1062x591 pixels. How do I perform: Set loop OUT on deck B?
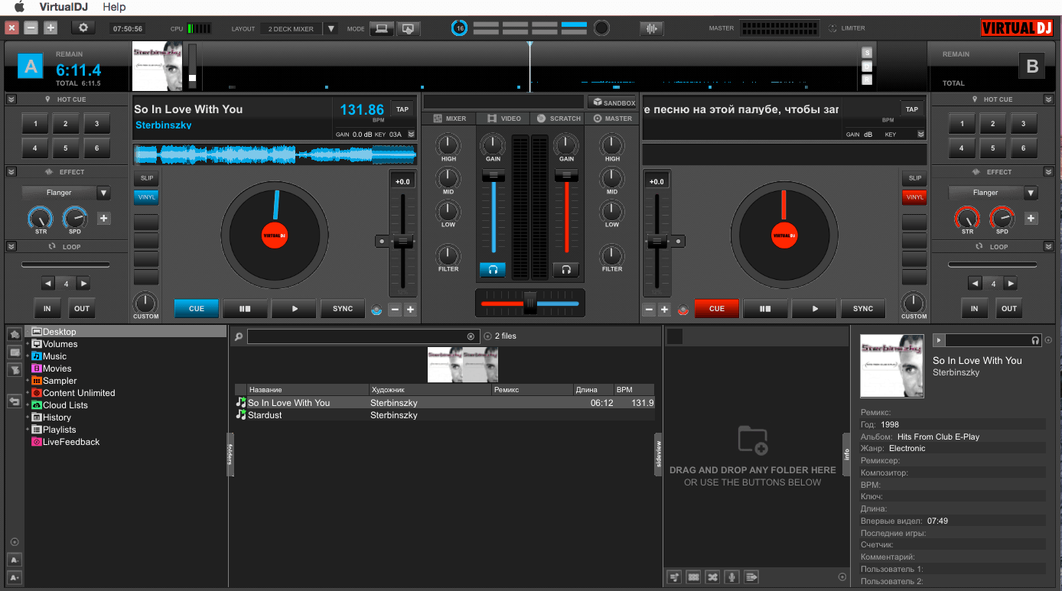(1009, 309)
